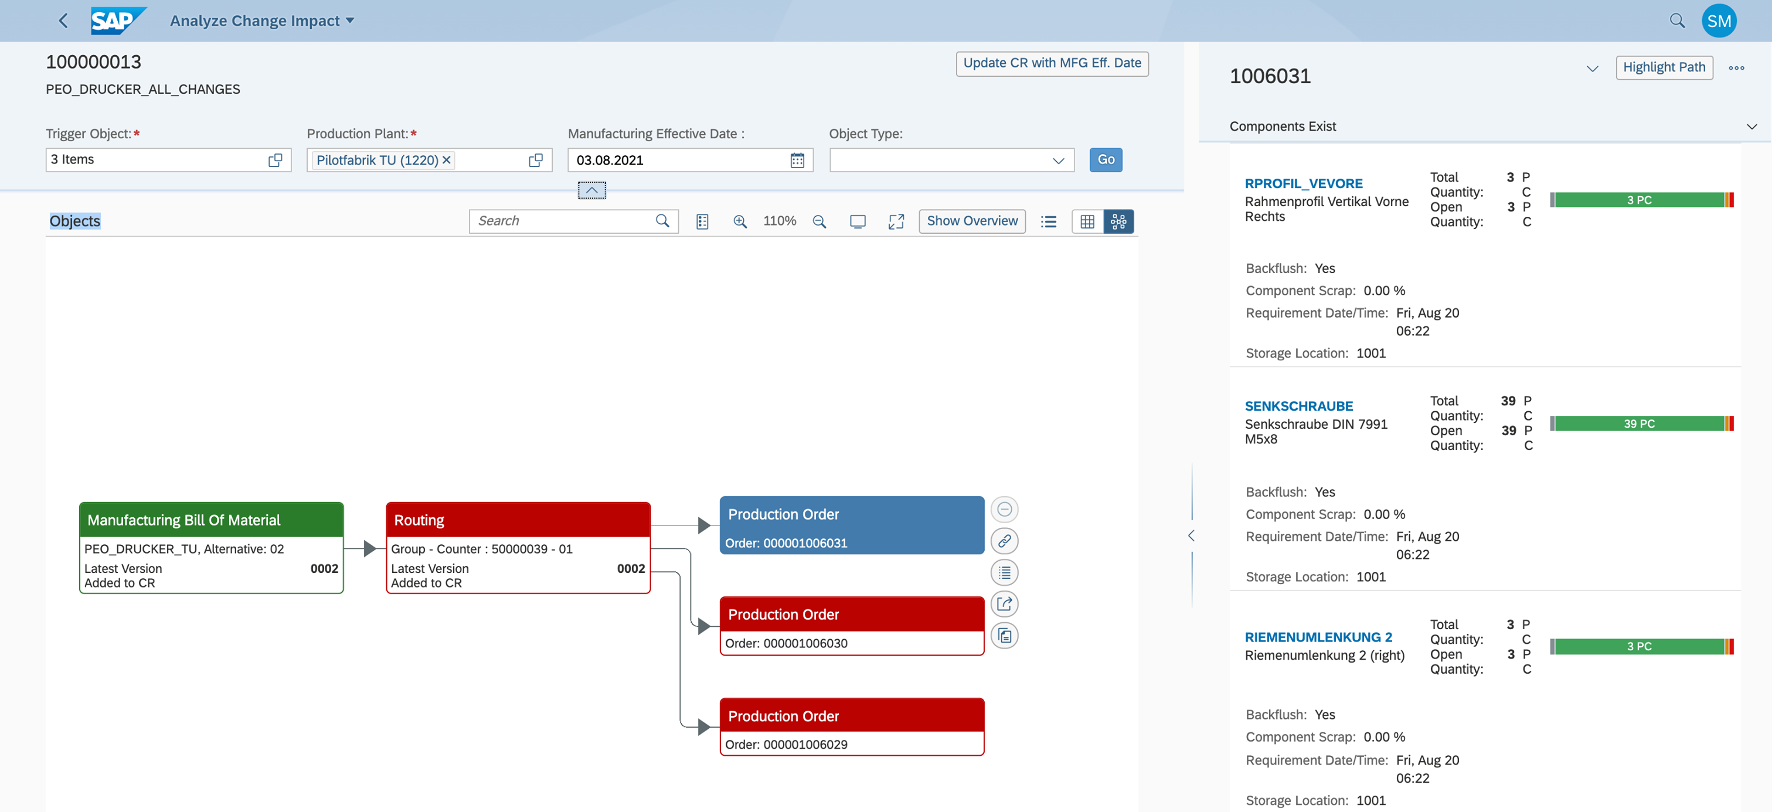Open the RPROFIL_VEVORE component link
Screen dimensions: 1772x812
tap(1303, 183)
